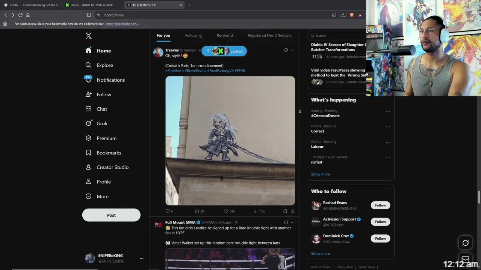Open floating Grok button at bottom right
This screenshot has height=270, width=481.
click(465, 243)
